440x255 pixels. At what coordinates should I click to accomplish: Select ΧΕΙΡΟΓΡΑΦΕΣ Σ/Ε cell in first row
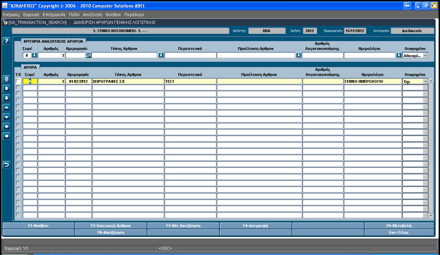point(128,81)
